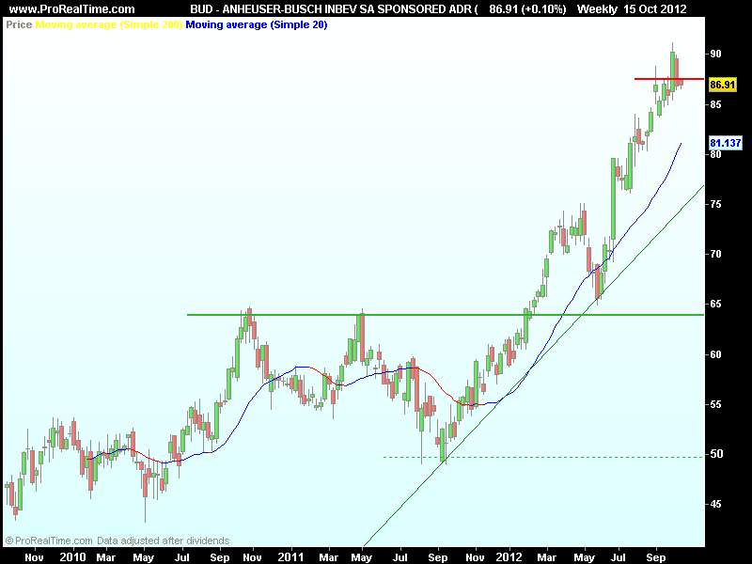Click the 15 Oct 2012 date label

(654, 8)
